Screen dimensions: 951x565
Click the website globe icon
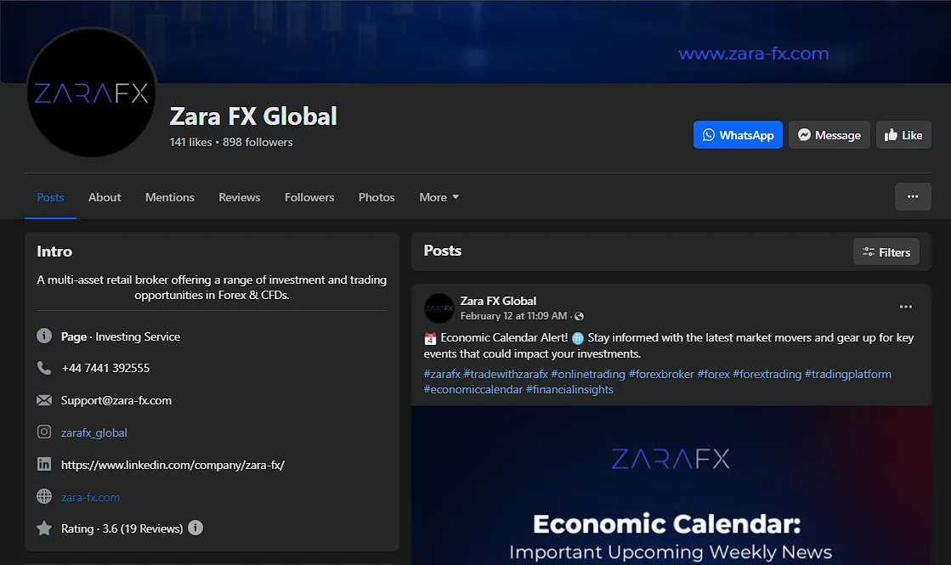pyautogui.click(x=44, y=496)
